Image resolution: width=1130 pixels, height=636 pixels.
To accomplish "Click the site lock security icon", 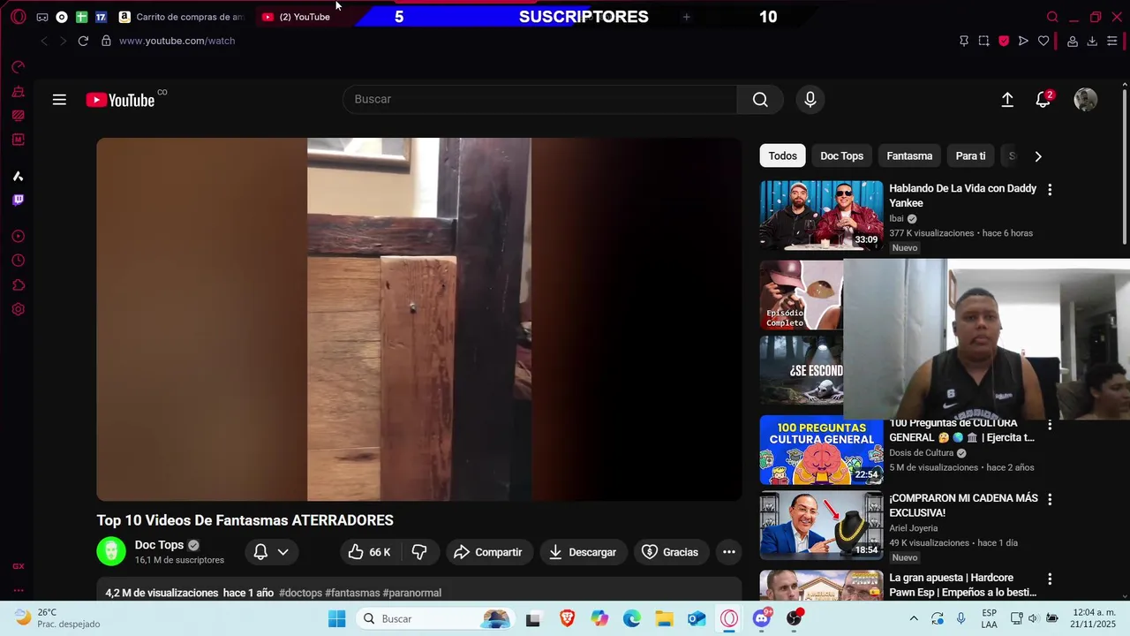I will (106, 41).
